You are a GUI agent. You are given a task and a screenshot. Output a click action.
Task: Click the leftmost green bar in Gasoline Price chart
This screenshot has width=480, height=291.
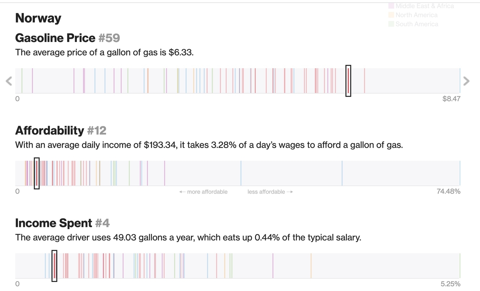[x=22, y=81]
